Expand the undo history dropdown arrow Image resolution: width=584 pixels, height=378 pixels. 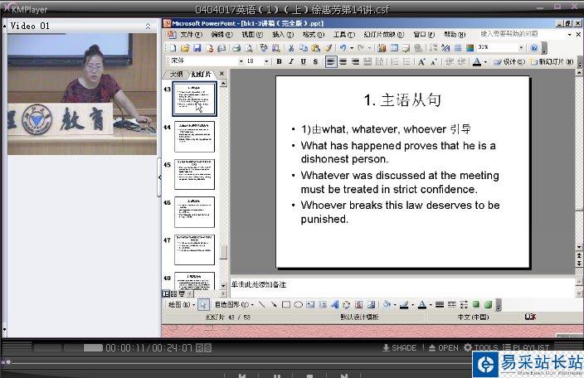(352, 47)
